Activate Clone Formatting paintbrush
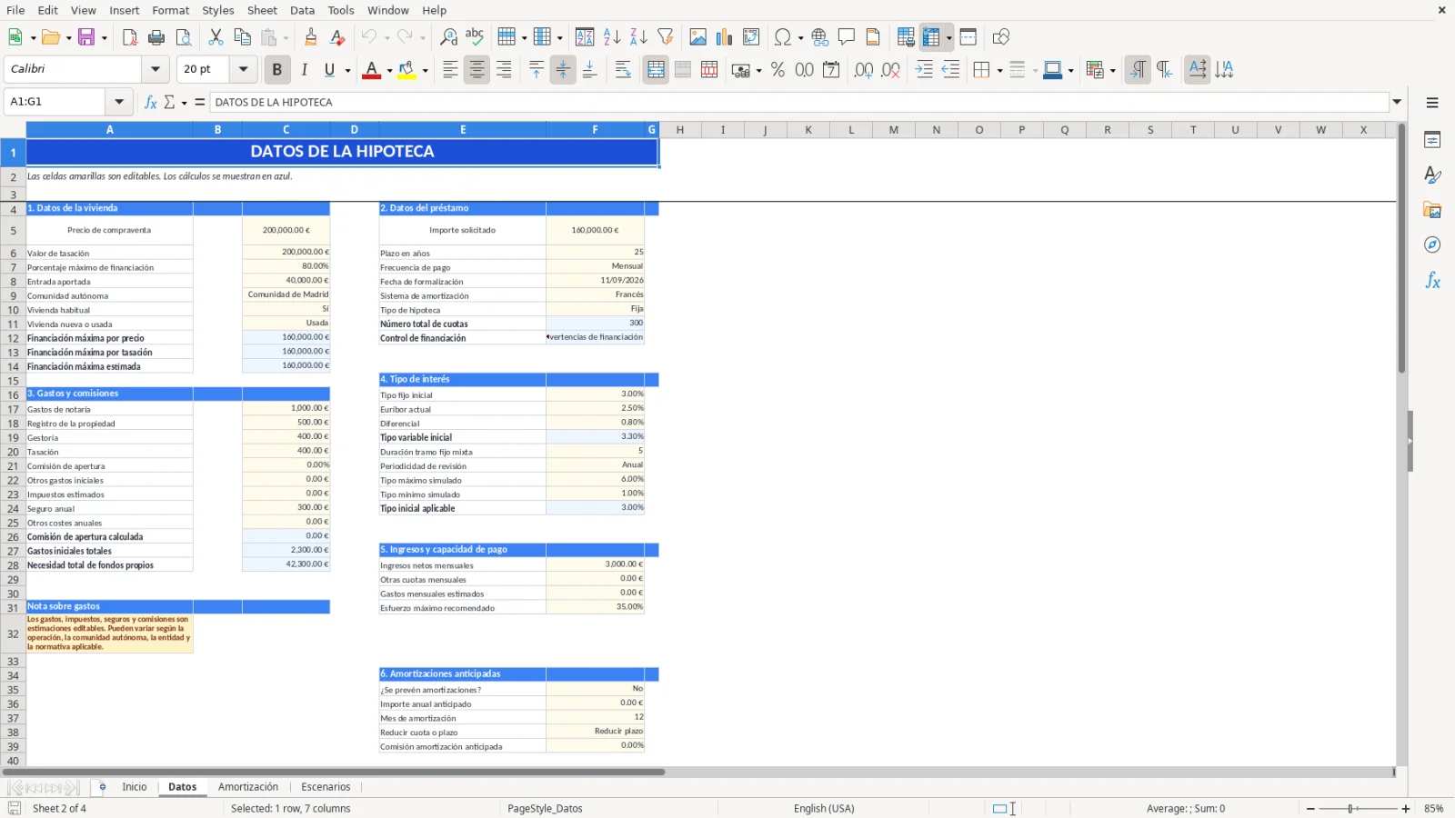Viewport: 1455px width, 818px height. click(x=311, y=37)
